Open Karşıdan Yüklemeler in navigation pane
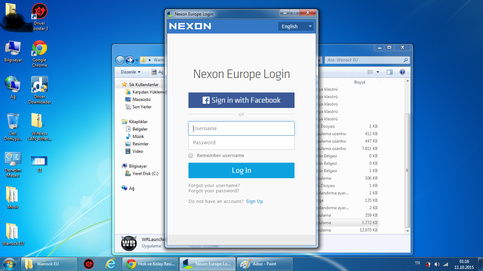This screenshot has width=483, height=271. 145,92
